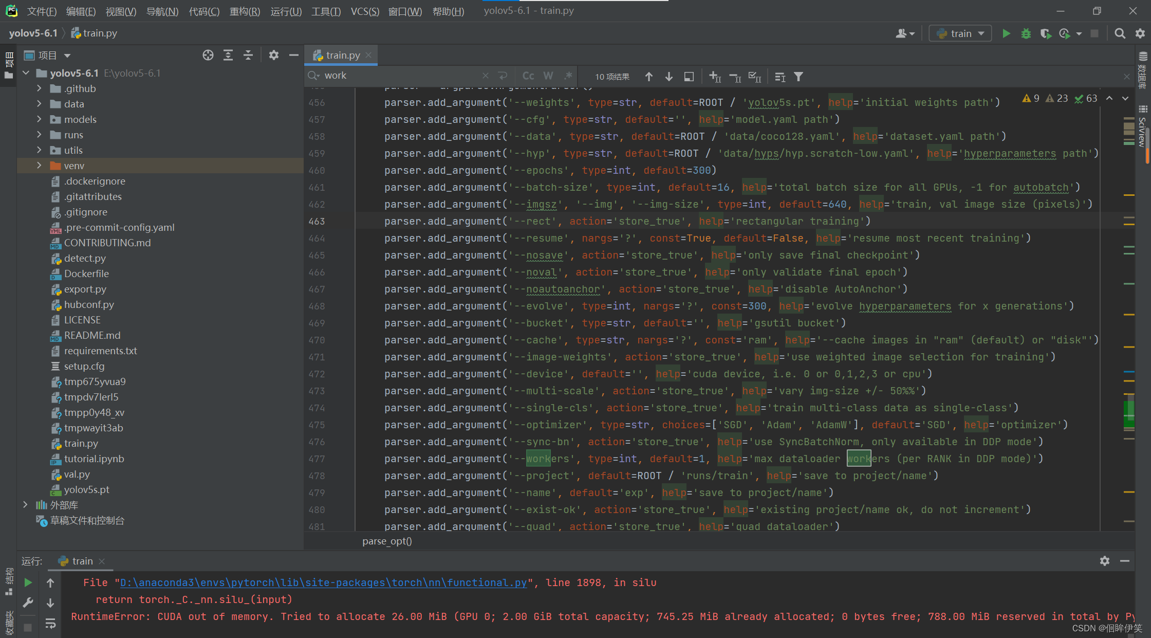Open Search Everywhere with the magnifier icon
The height and width of the screenshot is (638, 1151).
click(1120, 33)
